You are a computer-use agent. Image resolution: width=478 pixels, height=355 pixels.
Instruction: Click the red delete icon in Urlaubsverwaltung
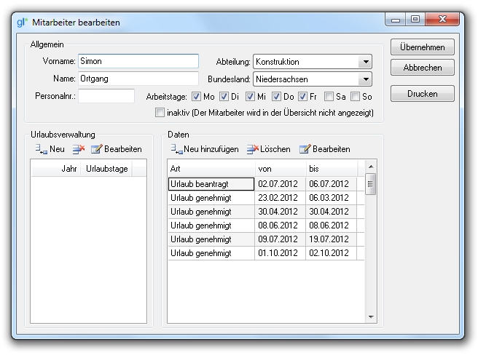(77, 149)
